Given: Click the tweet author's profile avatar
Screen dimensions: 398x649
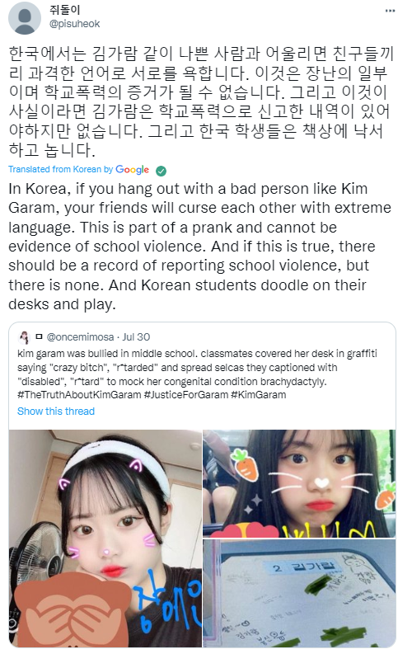Looking at the screenshot, I should point(25,18).
